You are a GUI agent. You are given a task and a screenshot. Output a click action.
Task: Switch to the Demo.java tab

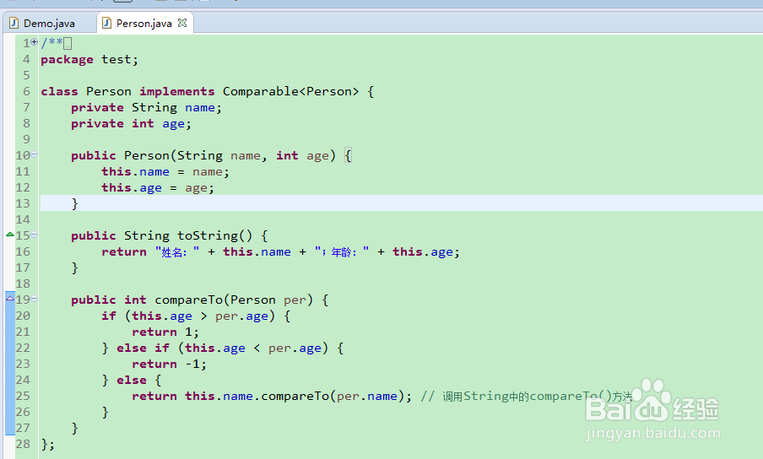49,24
